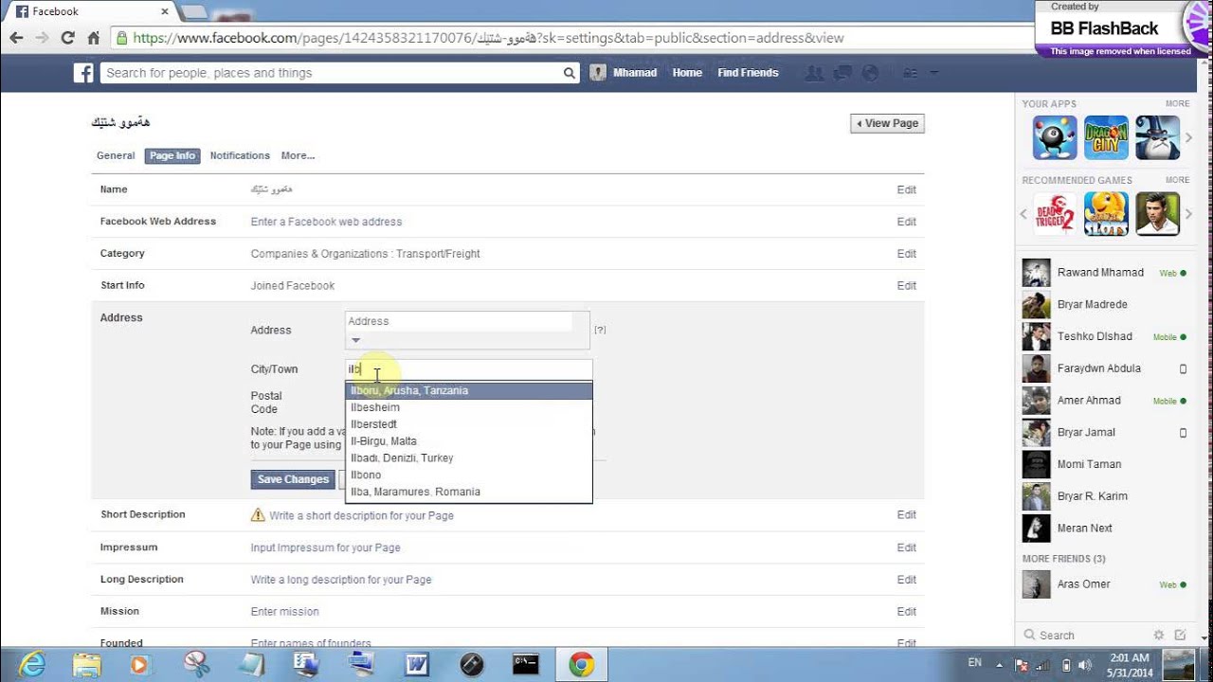1213x682 pixels.
Task: Edit the Mission row
Action: [907, 612]
